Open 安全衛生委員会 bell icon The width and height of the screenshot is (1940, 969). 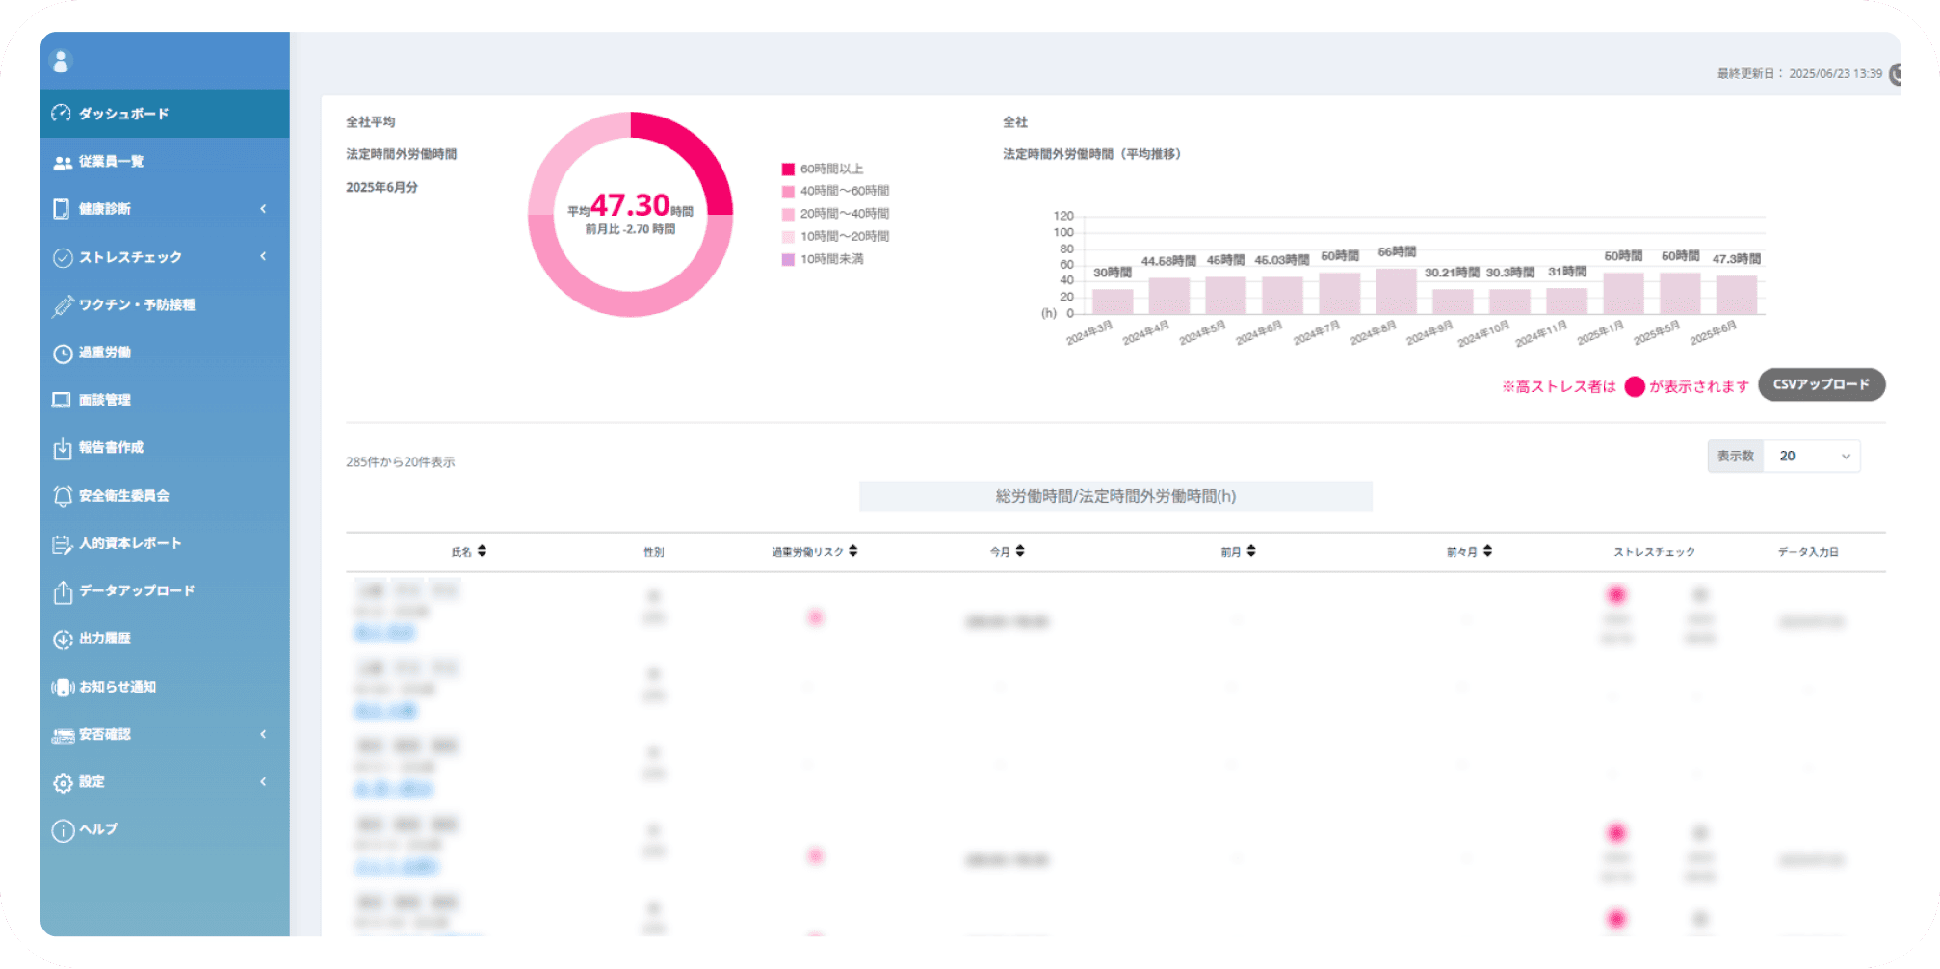tap(63, 496)
